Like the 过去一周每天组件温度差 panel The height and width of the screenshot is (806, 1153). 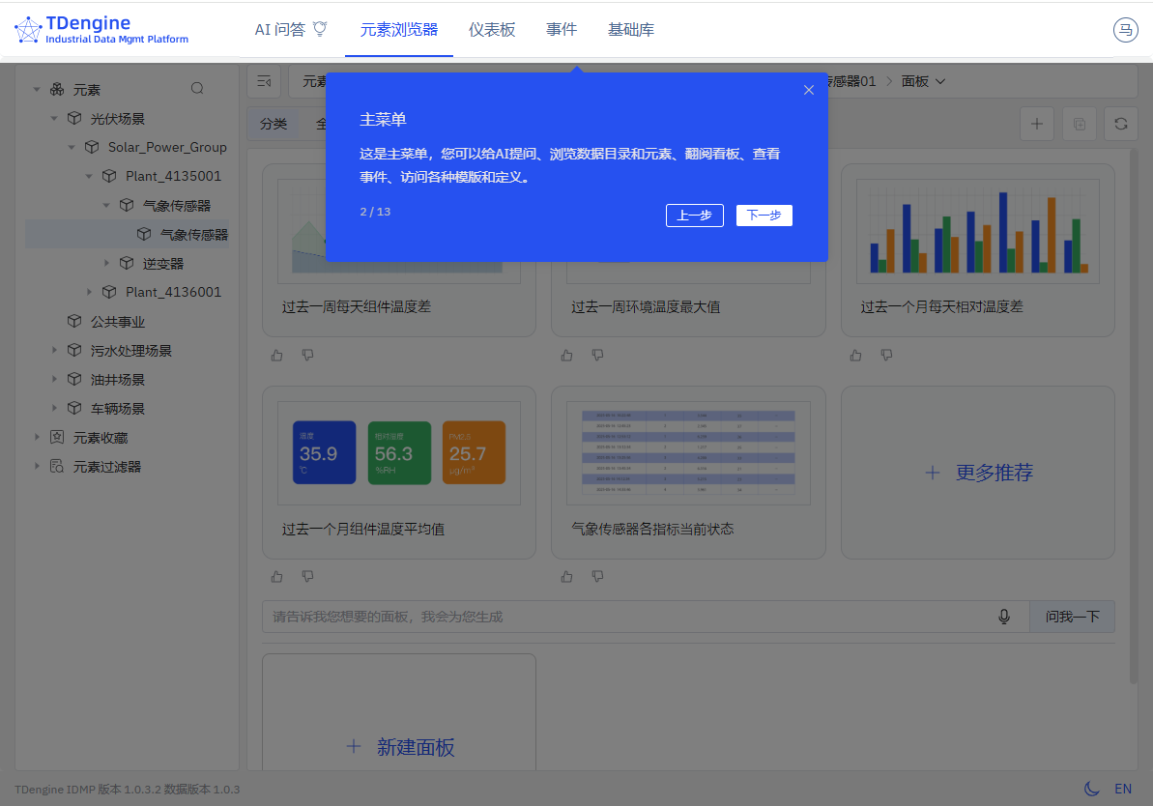coord(277,356)
